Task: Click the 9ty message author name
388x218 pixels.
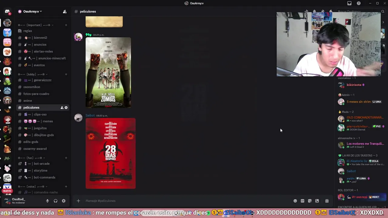Action: [x=88, y=35]
